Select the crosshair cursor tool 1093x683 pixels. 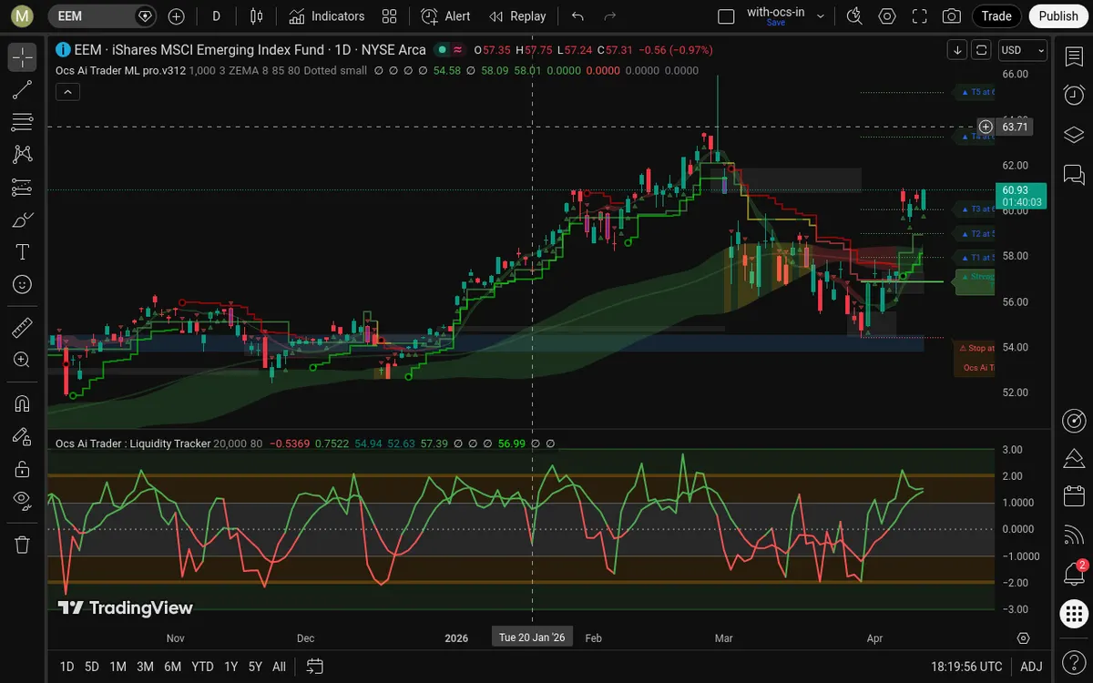[x=23, y=56]
